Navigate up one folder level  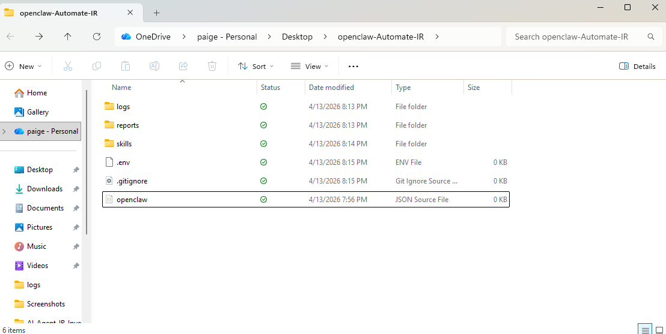tap(67, 37)
